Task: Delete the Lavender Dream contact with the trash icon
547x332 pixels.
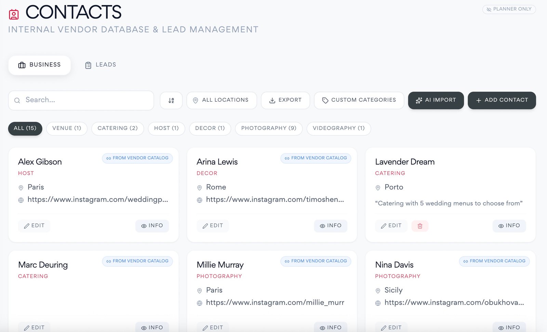Action: (x=420, y=226)
